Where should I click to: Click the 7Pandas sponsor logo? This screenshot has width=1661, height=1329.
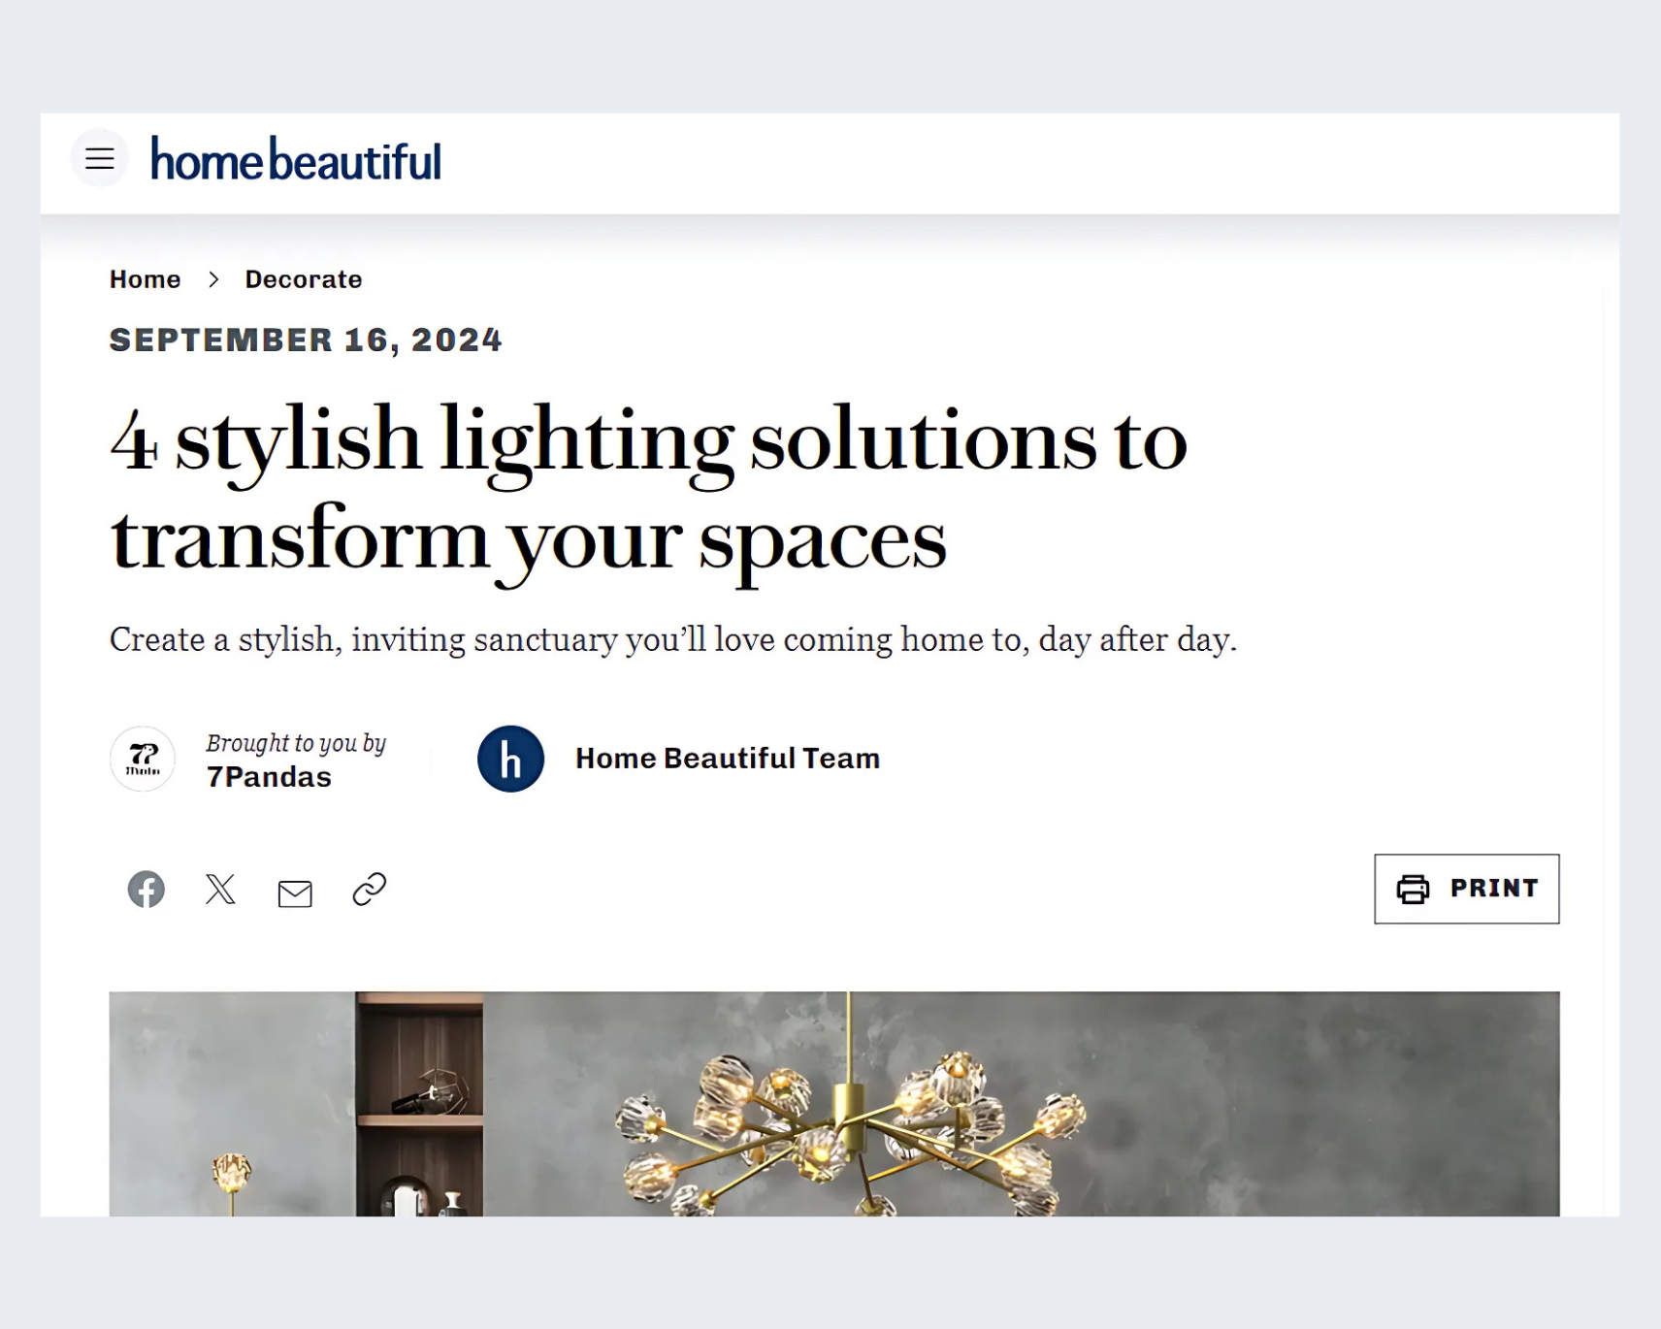(x=143, y=759)
